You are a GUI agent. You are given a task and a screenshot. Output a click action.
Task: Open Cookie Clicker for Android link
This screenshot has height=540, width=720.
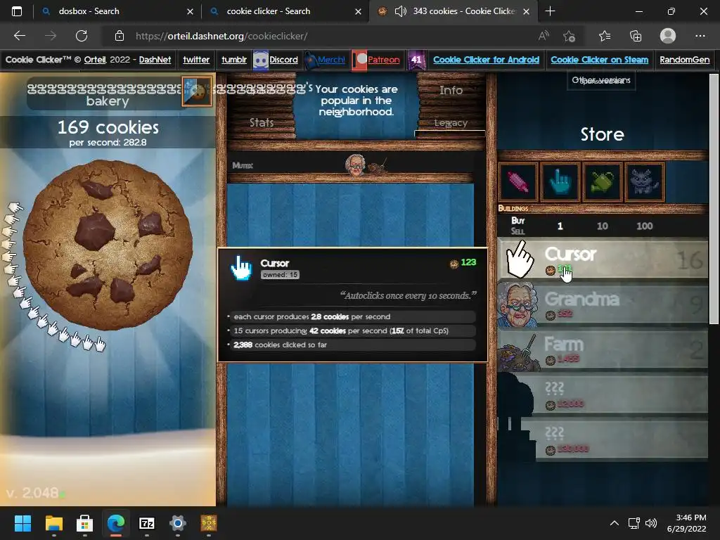pyautogui.click(x=486, y=60)
